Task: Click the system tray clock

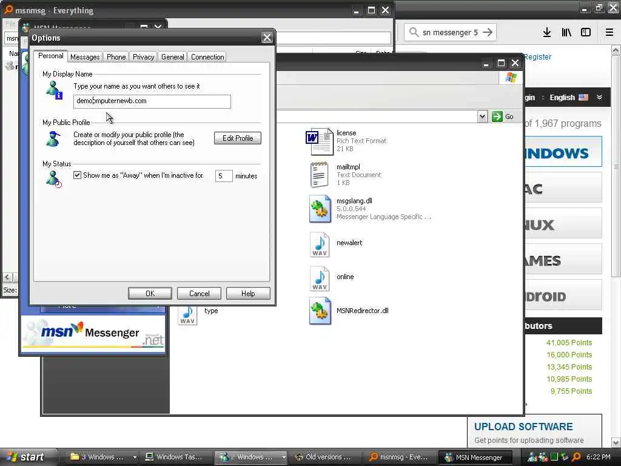Action: click(599, 457)
